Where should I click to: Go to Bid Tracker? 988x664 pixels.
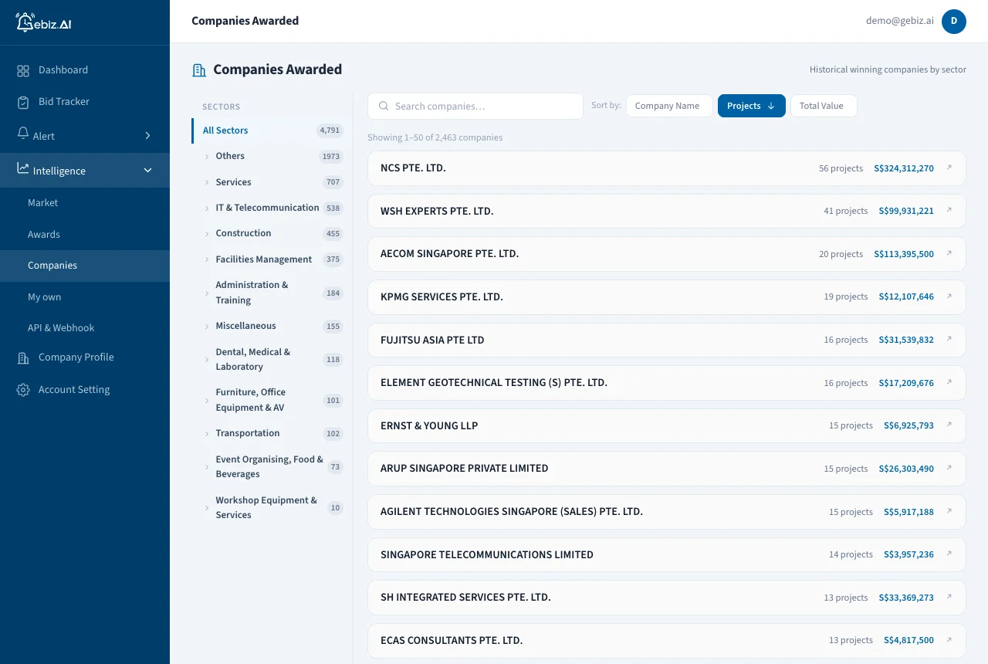click(85, 102)
